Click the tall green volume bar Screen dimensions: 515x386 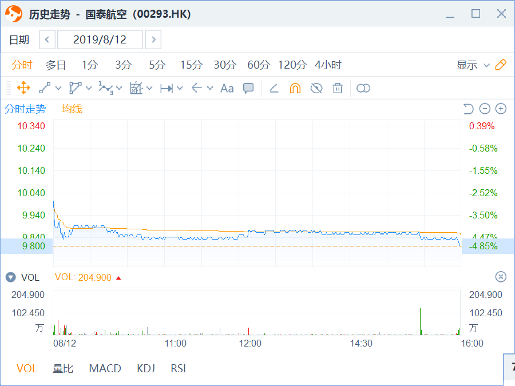click(420, 321)
